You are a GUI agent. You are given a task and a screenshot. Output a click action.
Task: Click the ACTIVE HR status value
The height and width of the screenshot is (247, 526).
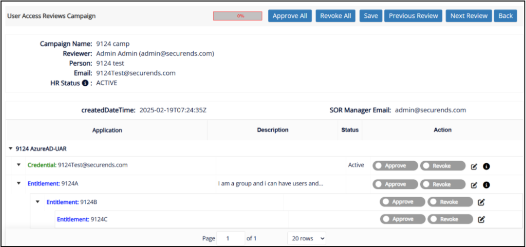click(107, 83)
